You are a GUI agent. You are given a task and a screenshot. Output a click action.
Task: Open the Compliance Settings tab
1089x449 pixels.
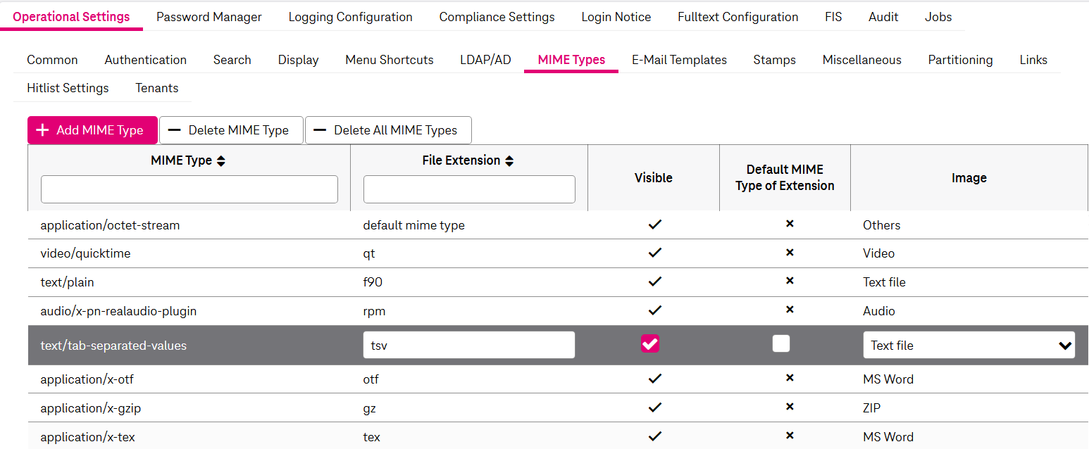click(497, 17)
